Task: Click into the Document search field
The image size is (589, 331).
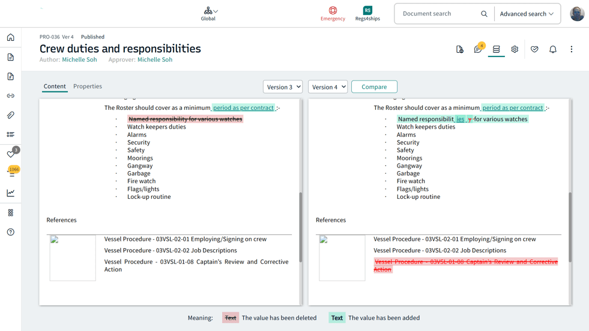Action: (x=439, y=14)
